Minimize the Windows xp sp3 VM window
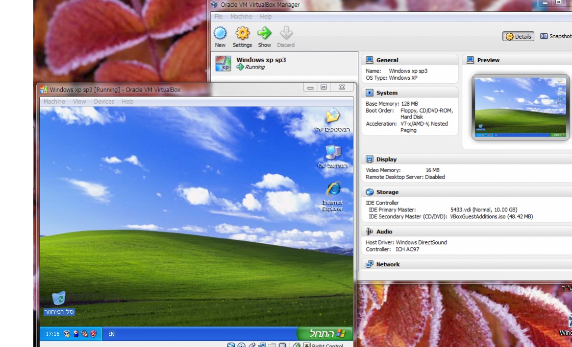This screenshot has height=347, width=572. [x=310, y=88]
